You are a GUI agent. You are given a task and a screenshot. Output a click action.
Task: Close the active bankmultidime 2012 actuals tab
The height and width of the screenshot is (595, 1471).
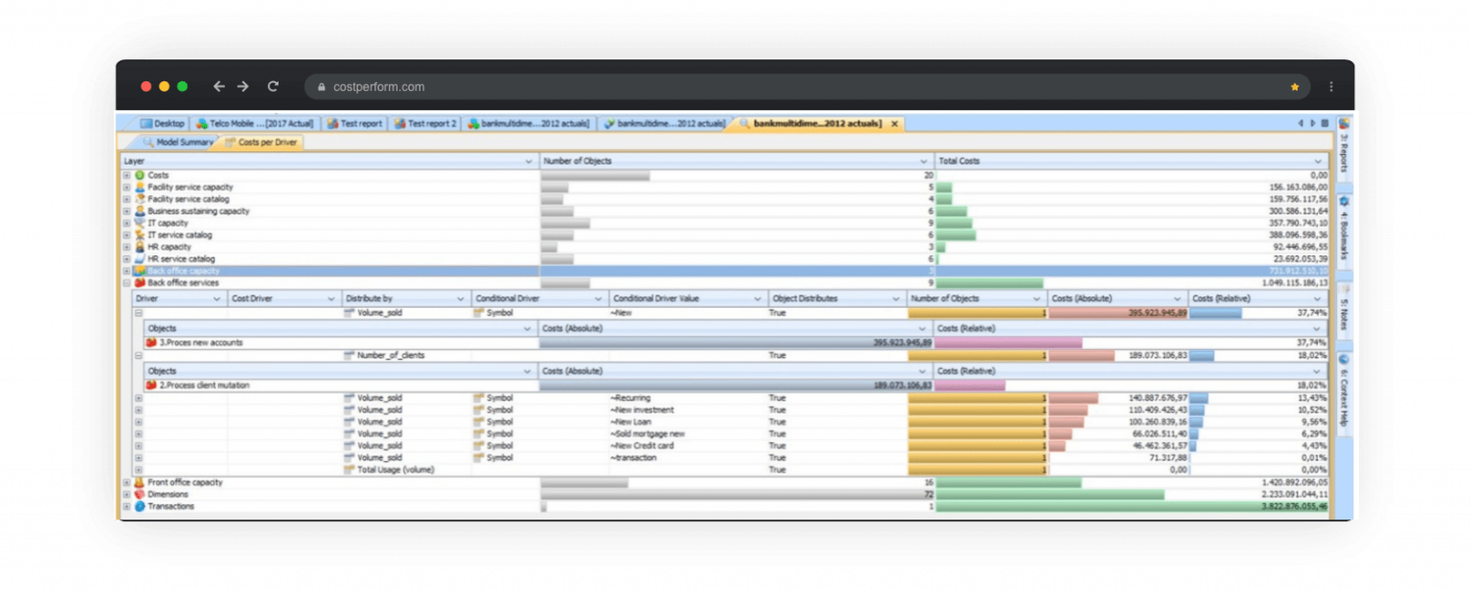pos(894,123)
